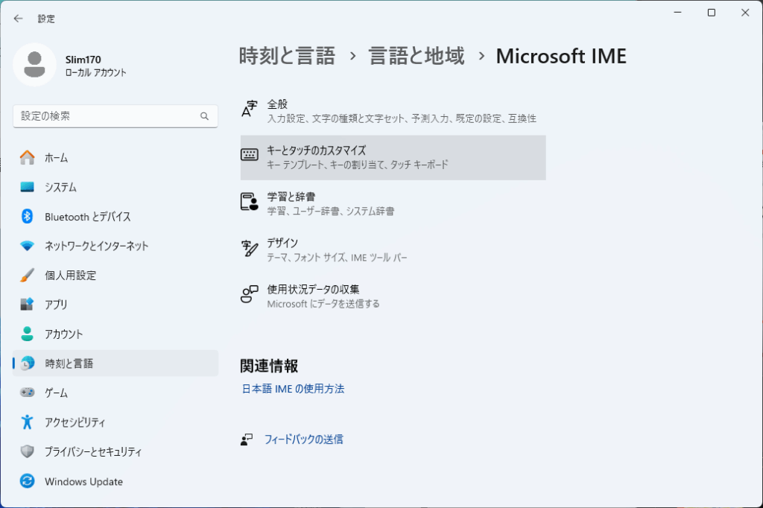Screen dimensions: 763x508
Task: Click the ホーム house icon
Action: (28, 158)
